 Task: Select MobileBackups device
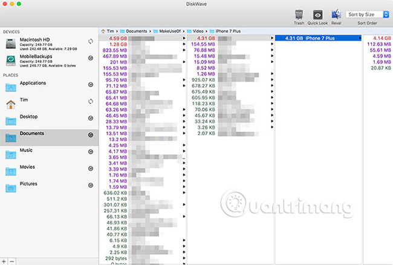pos(48,61)
